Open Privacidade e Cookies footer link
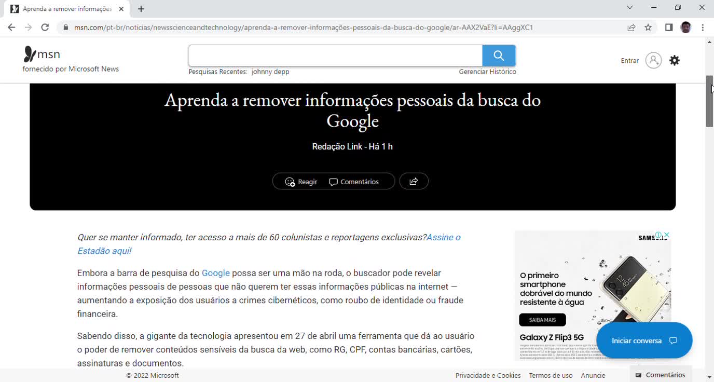714x382 pixels. 488,375
